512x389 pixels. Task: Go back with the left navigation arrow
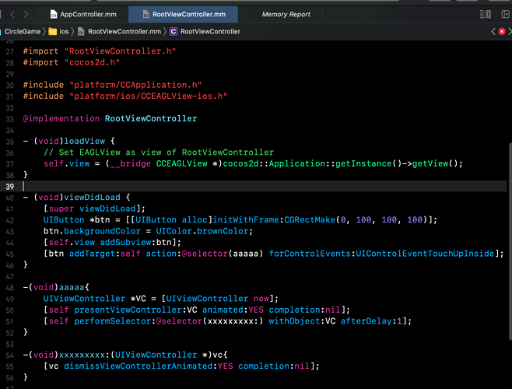(12, 14)
